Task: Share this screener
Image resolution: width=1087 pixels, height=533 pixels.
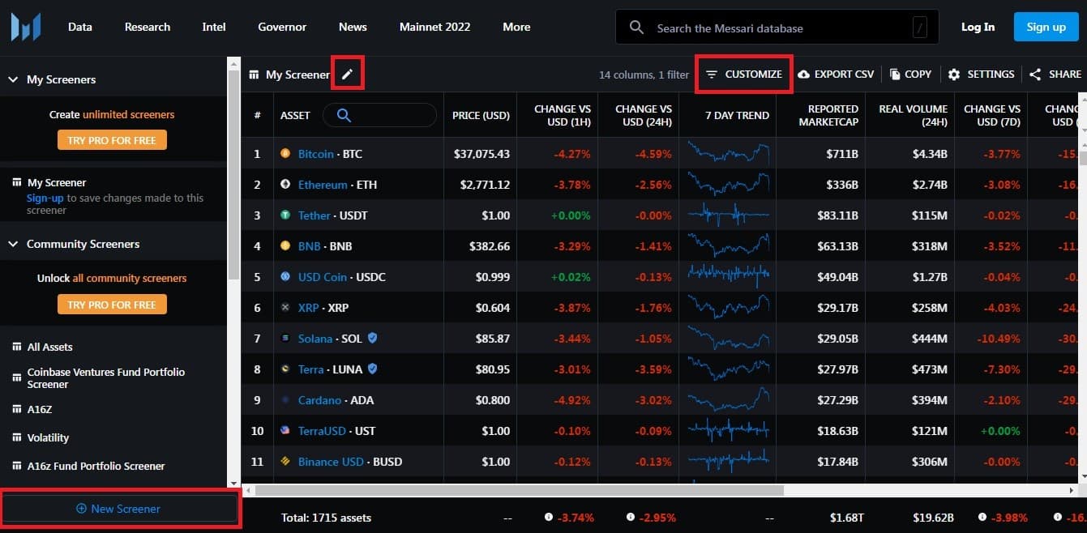Action: pyautogui.click(x=1055, y=74)
